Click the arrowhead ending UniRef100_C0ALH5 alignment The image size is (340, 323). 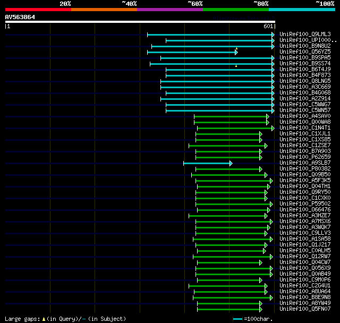(265, 251)
